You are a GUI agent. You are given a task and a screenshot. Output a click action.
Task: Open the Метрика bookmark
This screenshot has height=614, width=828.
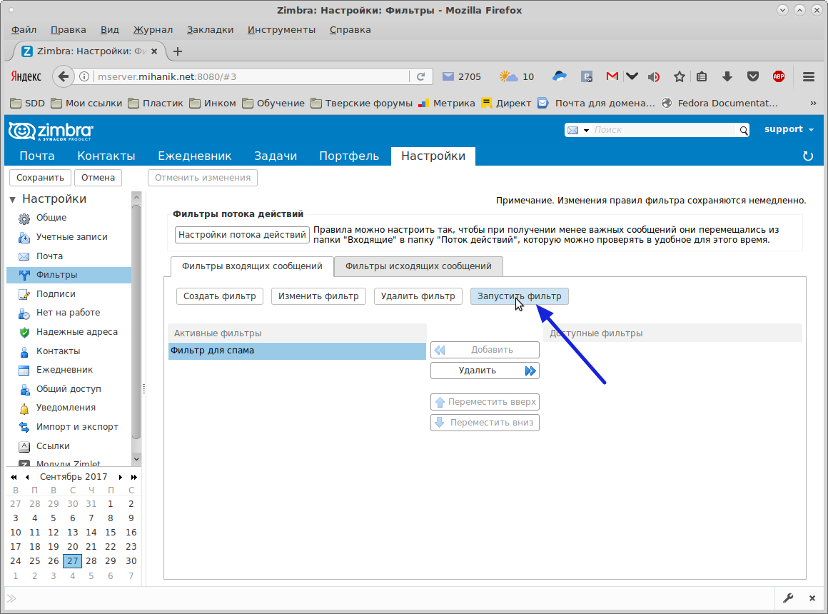(447, 103)
